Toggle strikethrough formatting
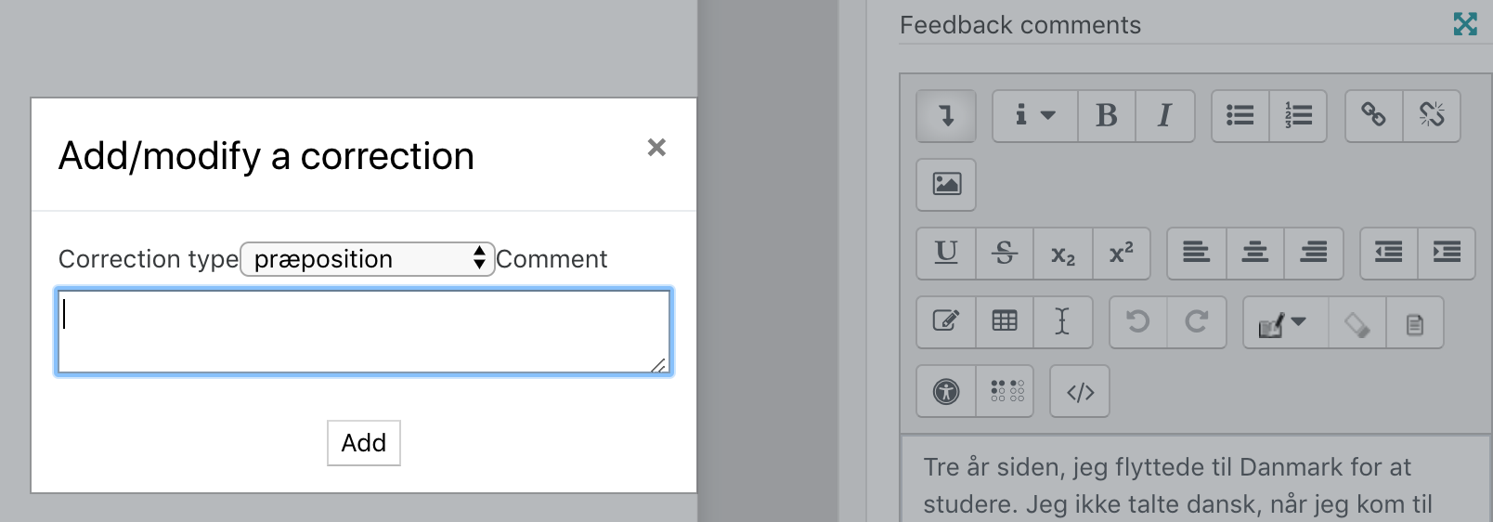 pyautogui.click(x=1005, y=253)
